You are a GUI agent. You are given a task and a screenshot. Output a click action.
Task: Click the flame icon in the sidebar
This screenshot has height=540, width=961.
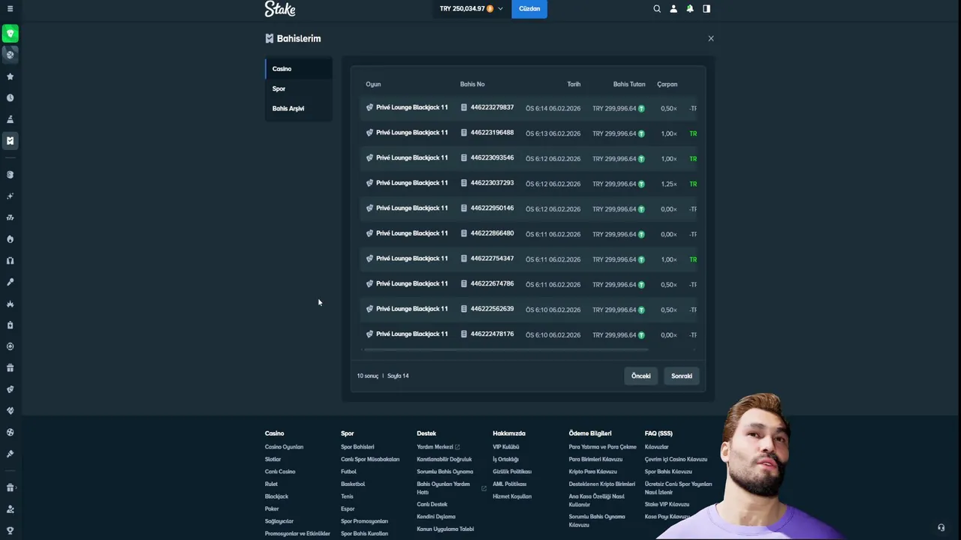point(10,239)
